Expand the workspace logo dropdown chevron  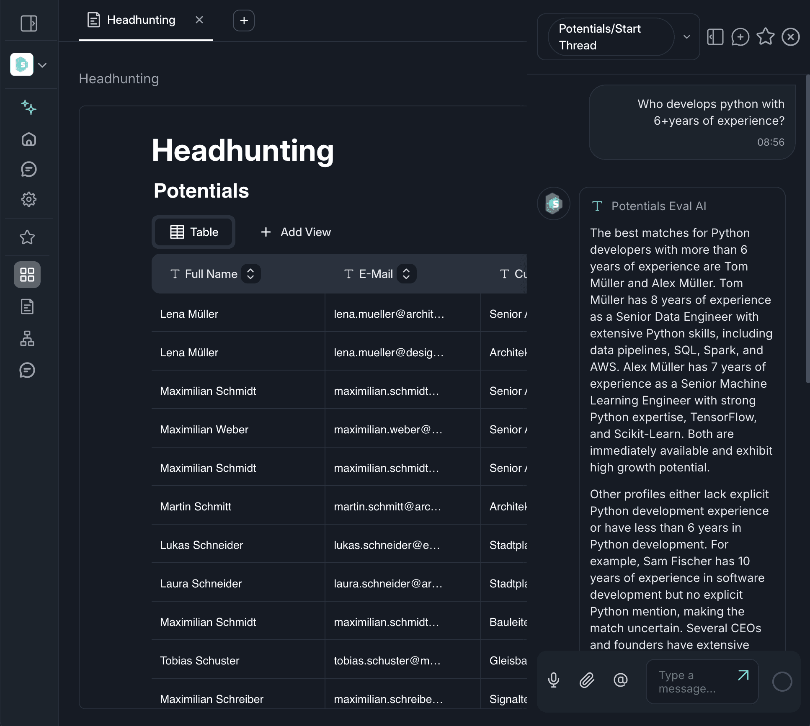42,65
